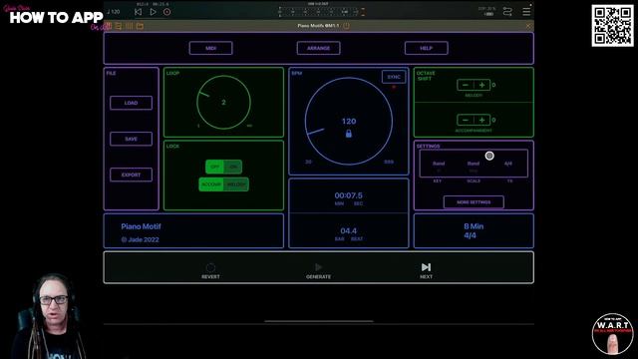Screen dimensions: 638x359
Task: Click the 00:07.5 time readout
Action: coord(348,195)
